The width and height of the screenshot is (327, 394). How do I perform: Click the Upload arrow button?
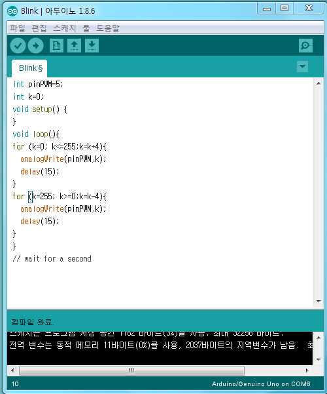[x=35, y=46]
